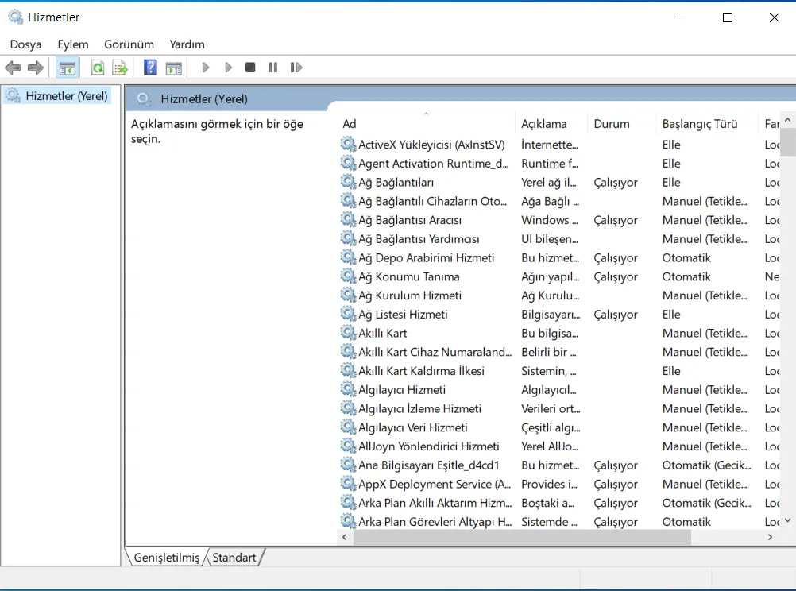Viewport: 796px width, 591px height.
Task: Select Algılayıcı Veri Hizmeti service
Action: pos(413,427)
